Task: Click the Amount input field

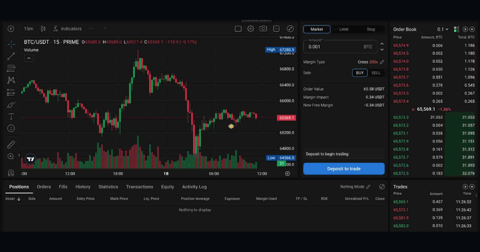Action: click(x=340, y=46)
